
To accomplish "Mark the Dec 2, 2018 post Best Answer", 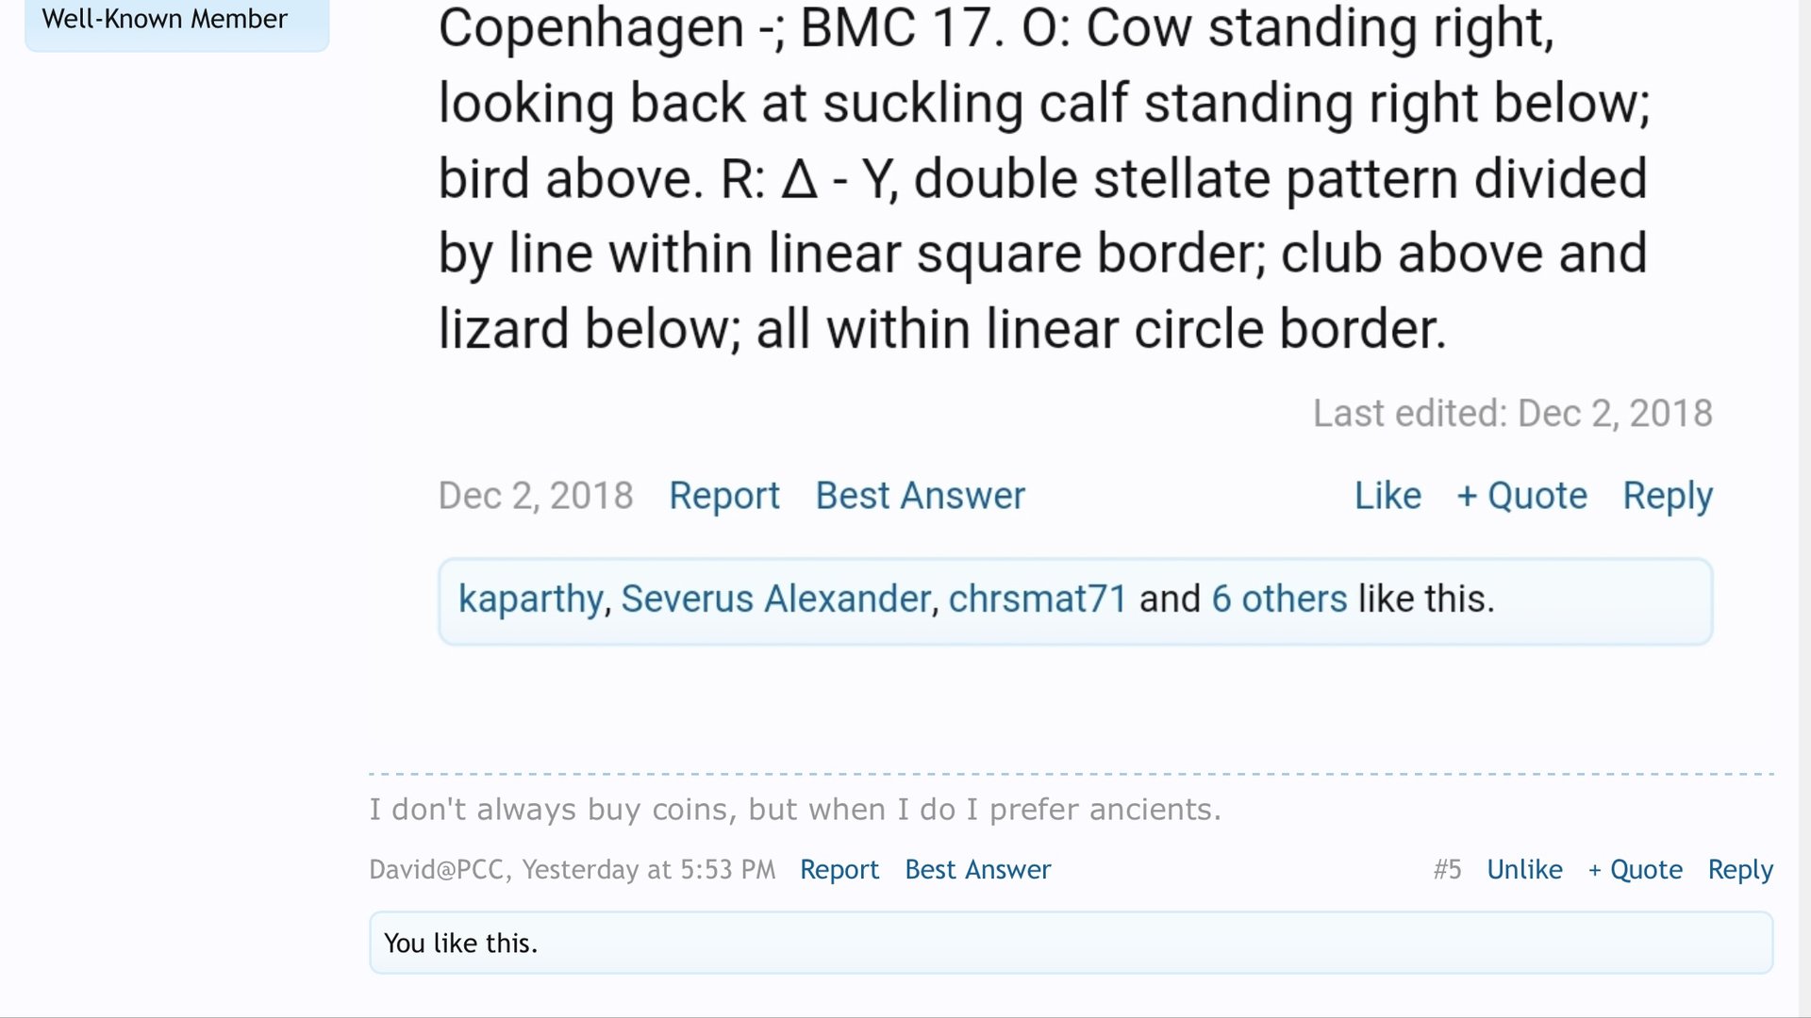I will coord(920,496).
